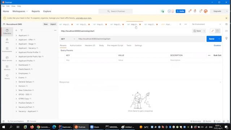
Task: Open the notifications bell icon
Action: coord(200,11)
